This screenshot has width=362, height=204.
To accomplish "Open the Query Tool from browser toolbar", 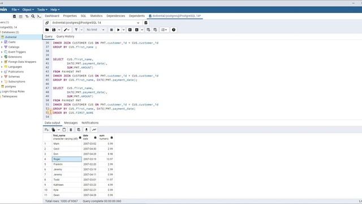I will (14, 16).
